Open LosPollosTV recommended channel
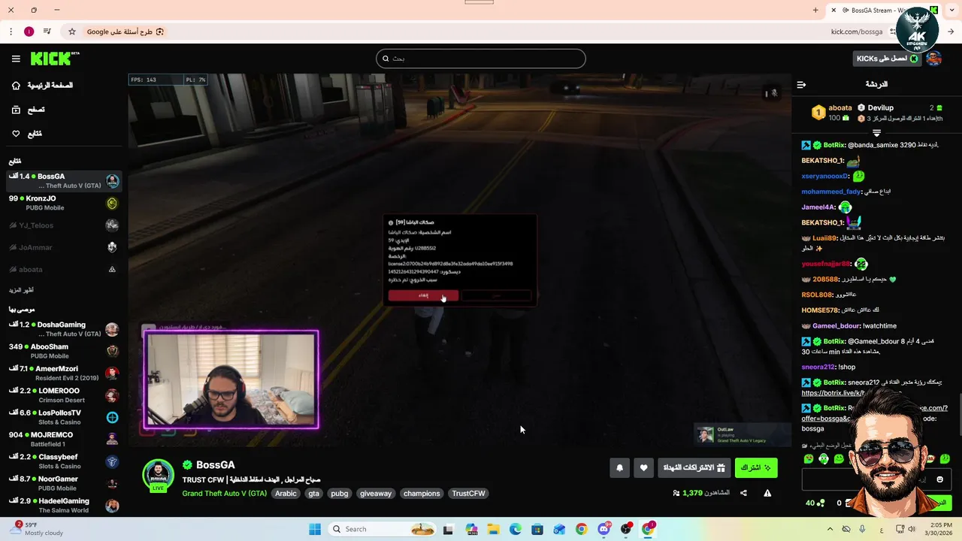 click(64, 417)
